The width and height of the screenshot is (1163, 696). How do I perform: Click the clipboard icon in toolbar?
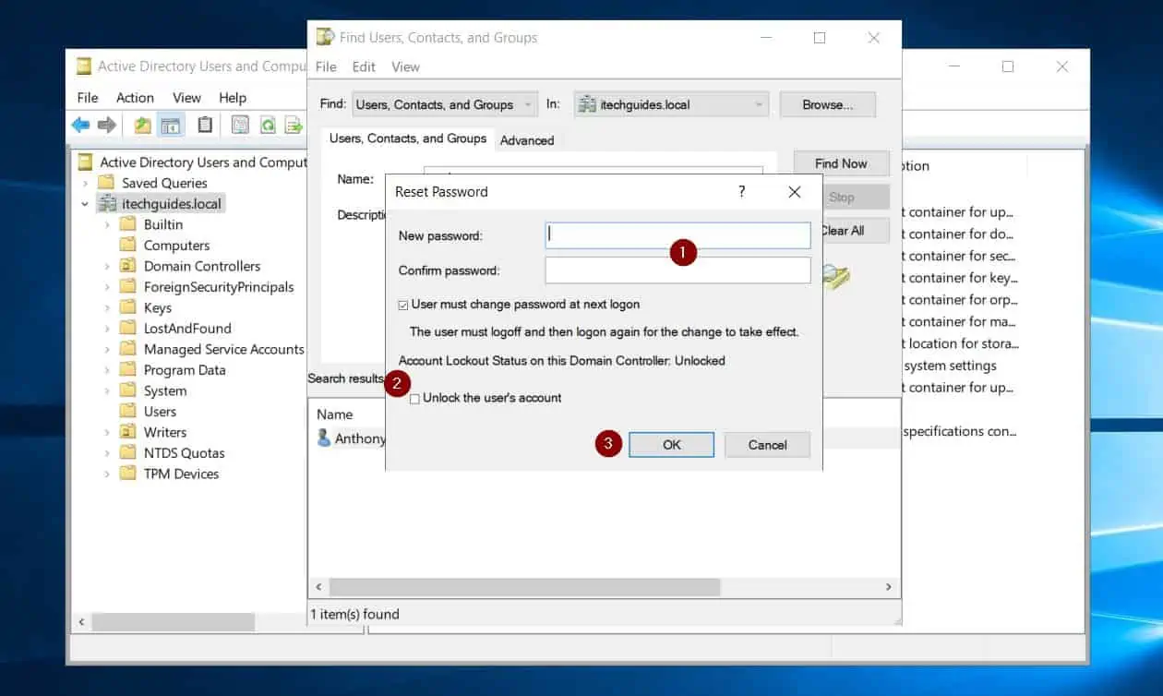coord(205,126)
